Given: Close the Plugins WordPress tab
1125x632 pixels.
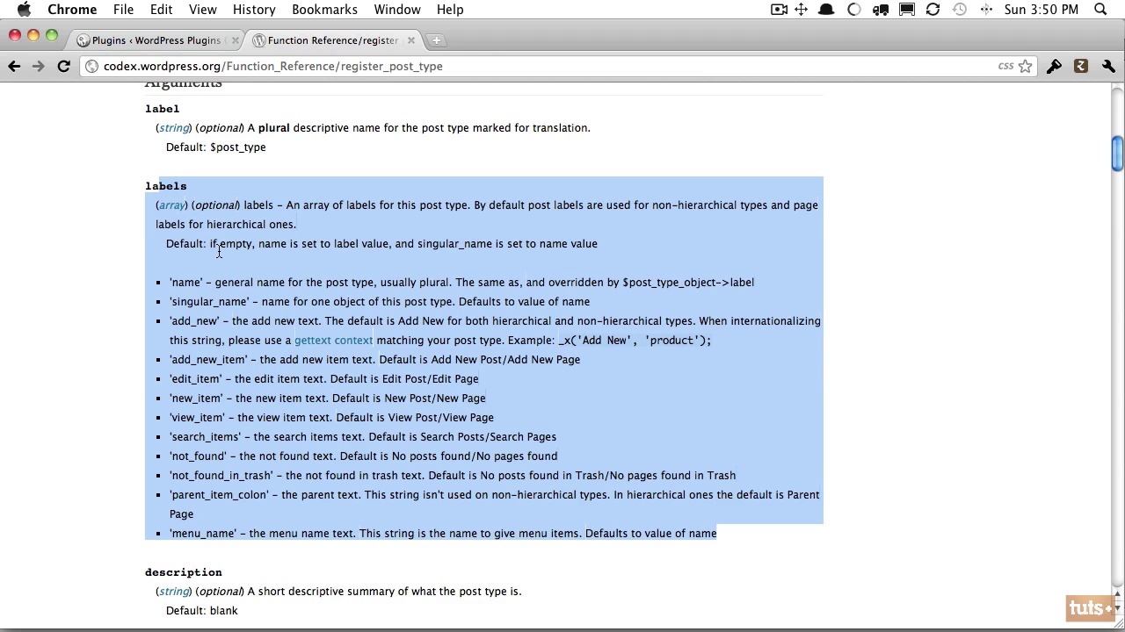Looking at the screenshot, I should tap(235, 40).
